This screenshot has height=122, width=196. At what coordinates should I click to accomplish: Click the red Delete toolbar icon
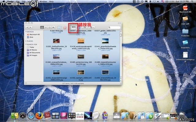click(65, 27)
